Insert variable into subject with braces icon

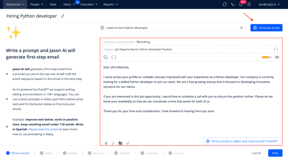[276, 49]
